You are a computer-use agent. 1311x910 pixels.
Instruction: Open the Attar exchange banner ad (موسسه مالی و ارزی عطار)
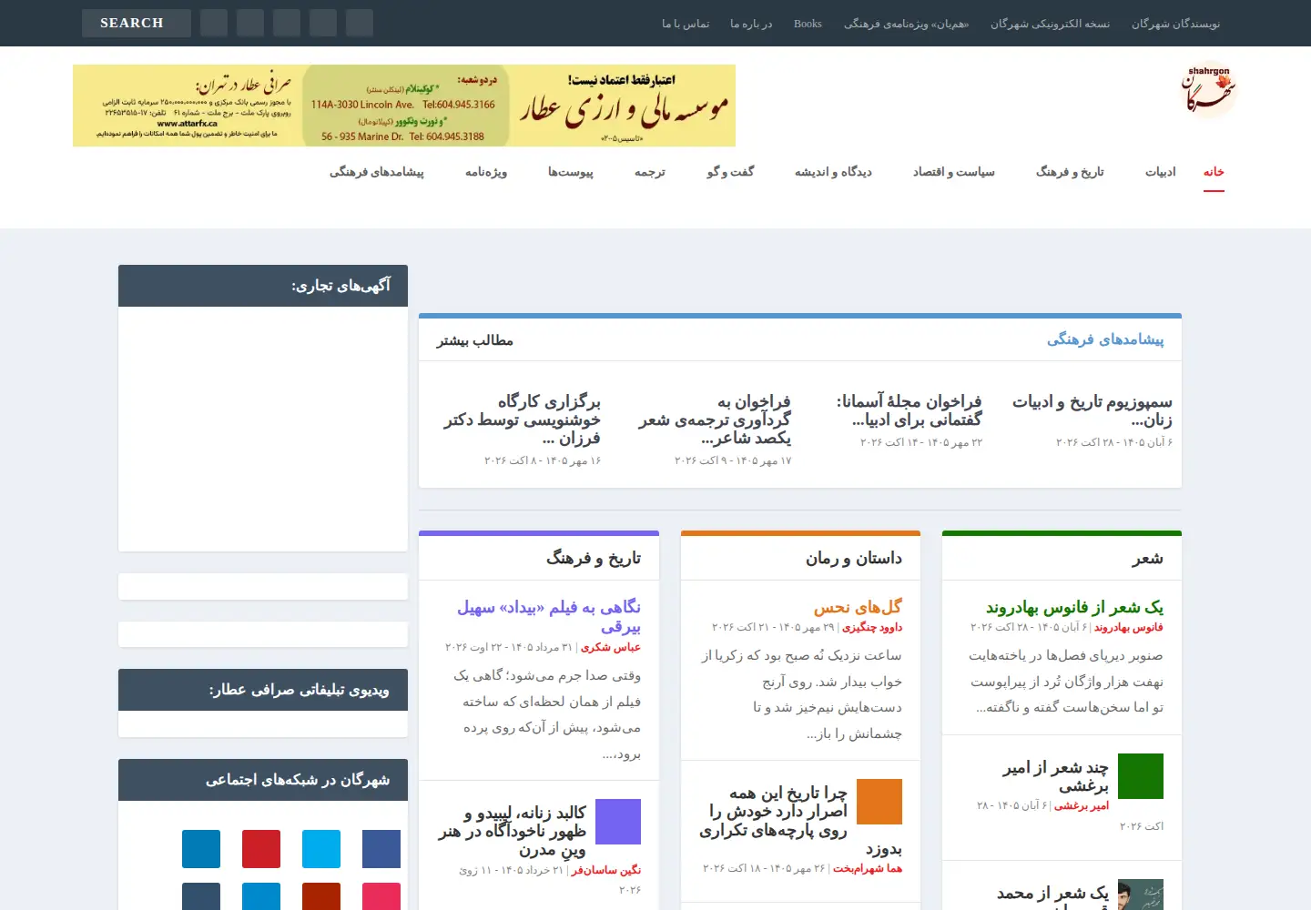(x=404, y=106)
